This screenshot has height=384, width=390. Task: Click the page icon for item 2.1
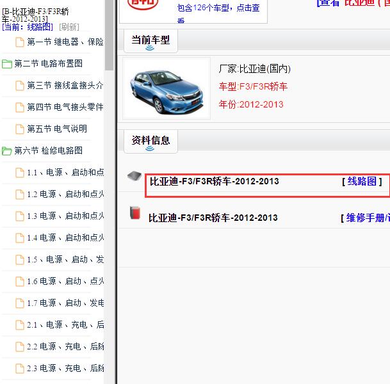point(20,325)
